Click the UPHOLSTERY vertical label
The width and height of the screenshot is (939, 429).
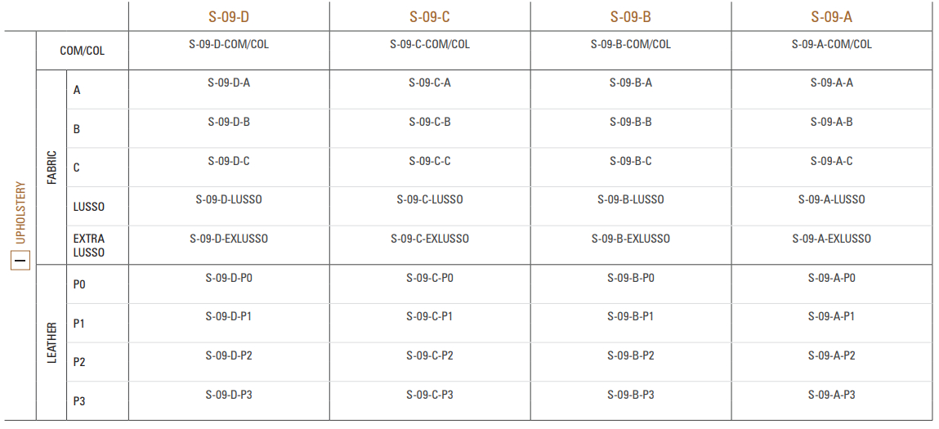click(20, 212)
